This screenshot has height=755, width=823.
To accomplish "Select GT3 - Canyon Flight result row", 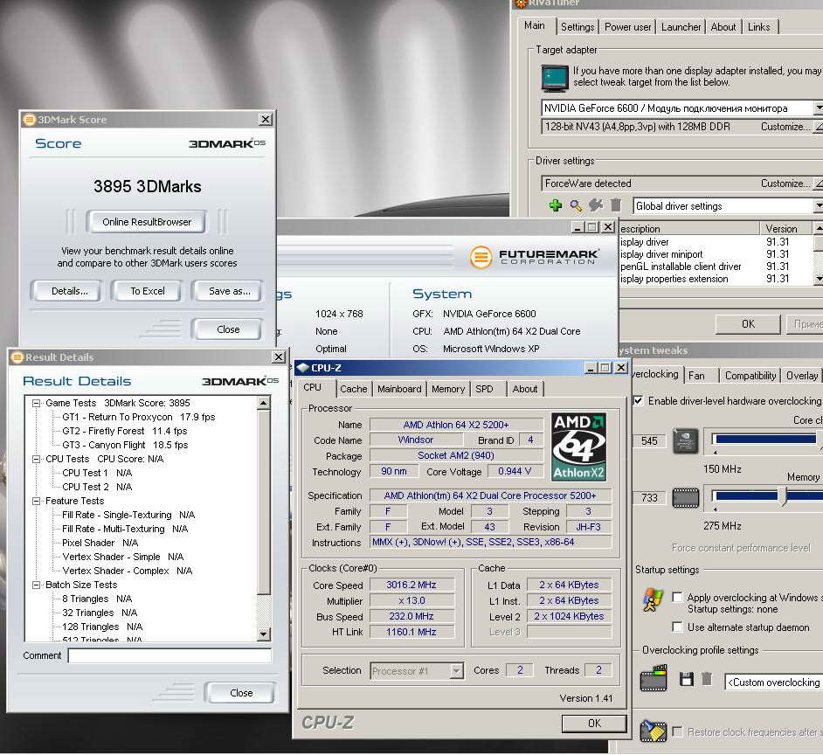I will pyautogui.click(x=125, y=445).
